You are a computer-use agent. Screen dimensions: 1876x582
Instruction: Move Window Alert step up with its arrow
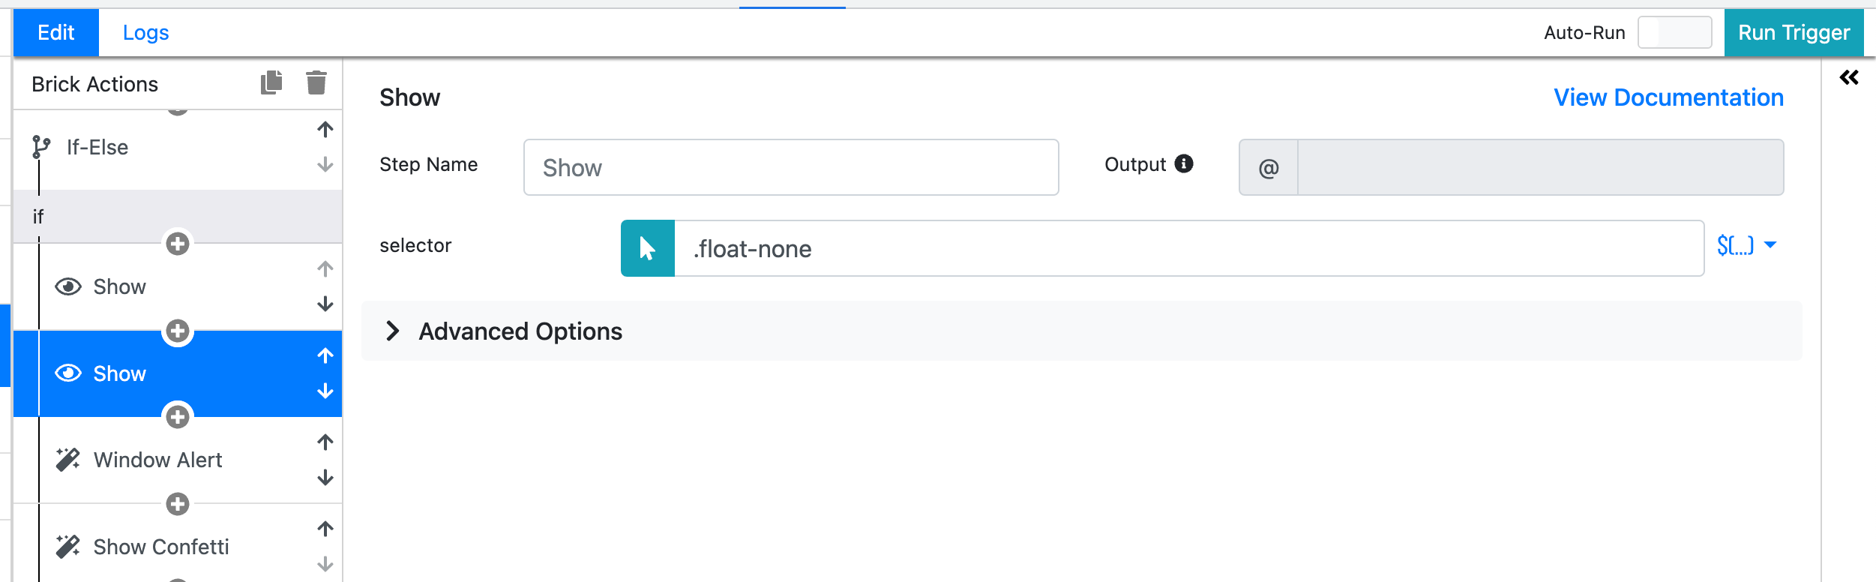(324, 442)
